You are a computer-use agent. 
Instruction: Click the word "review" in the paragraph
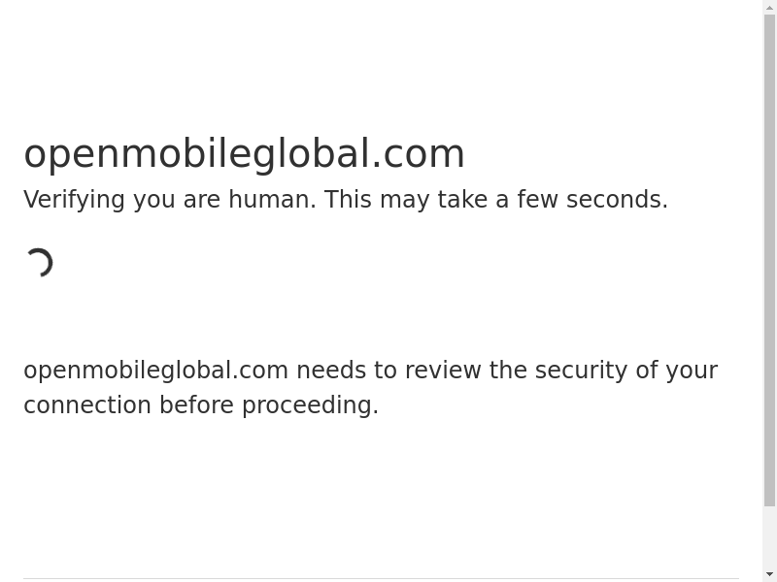click(x=443, y=371)
